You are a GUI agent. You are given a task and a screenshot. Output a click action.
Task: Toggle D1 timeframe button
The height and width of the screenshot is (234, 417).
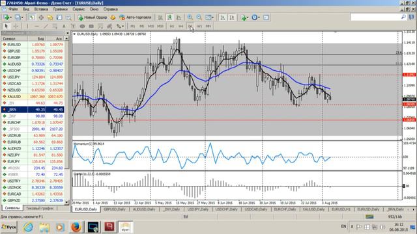click(190, 26)
